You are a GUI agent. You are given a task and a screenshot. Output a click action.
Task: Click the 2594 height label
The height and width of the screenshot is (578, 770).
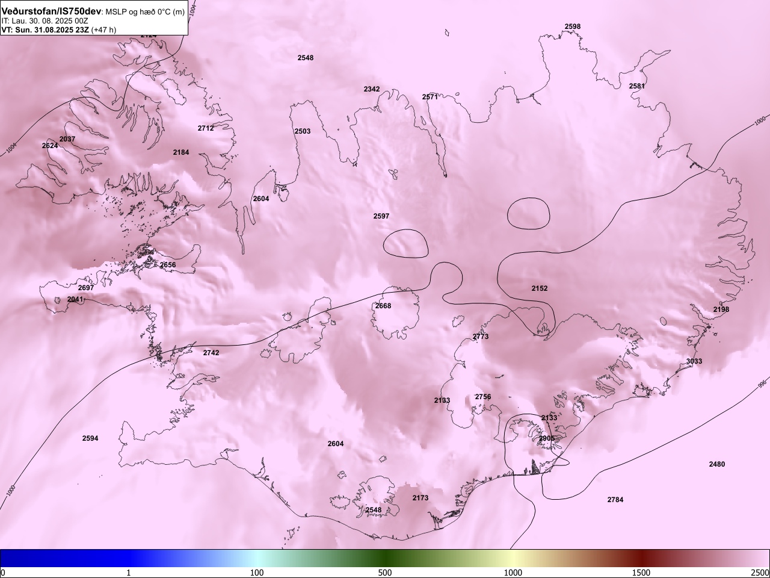(x=90, y=438)
